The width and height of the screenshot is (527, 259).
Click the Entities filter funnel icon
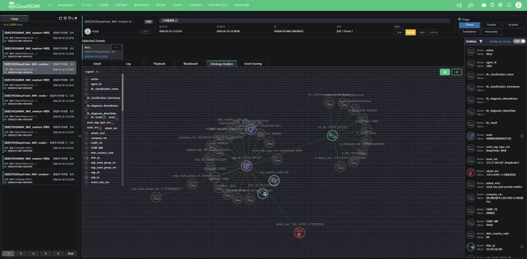(481, 41)
